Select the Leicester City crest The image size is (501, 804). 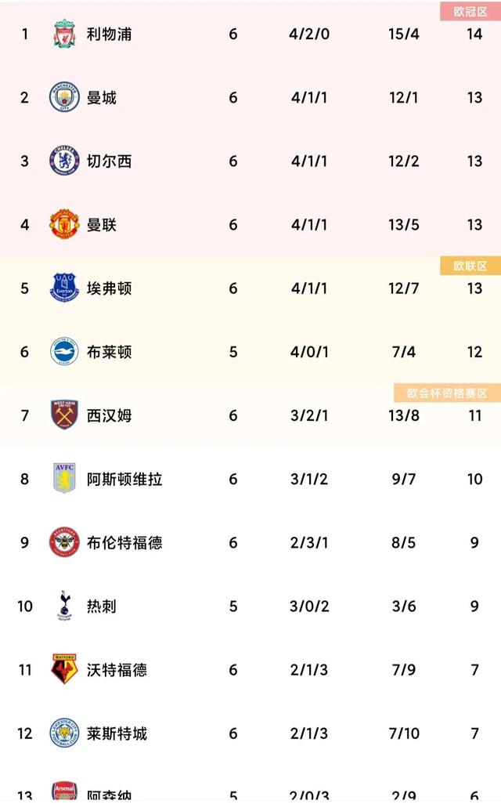click(64, 732)
